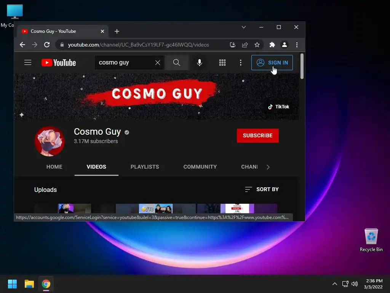Open clock and date 2:36 PM

[374, 284]
